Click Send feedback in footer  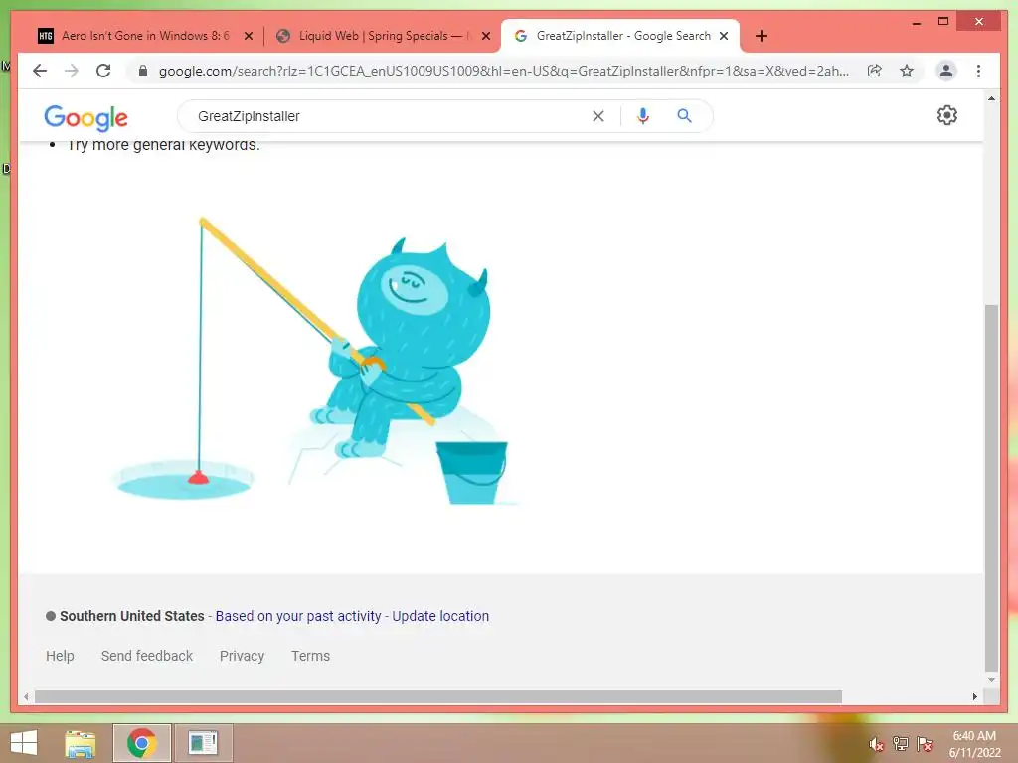(147, 656)
